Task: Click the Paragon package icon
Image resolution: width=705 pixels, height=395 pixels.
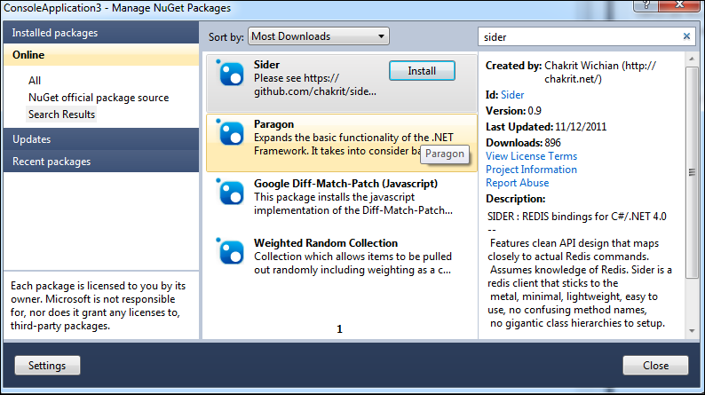Action: click(x=231, y=133)
